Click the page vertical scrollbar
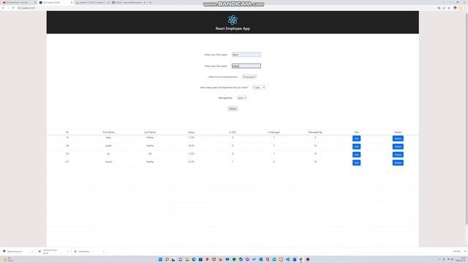Screen dimensions: 468x263 click(467, 119)
